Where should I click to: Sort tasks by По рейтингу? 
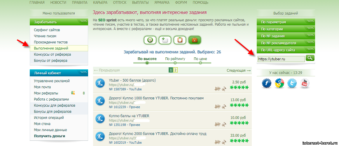click(x=175, y=59)
